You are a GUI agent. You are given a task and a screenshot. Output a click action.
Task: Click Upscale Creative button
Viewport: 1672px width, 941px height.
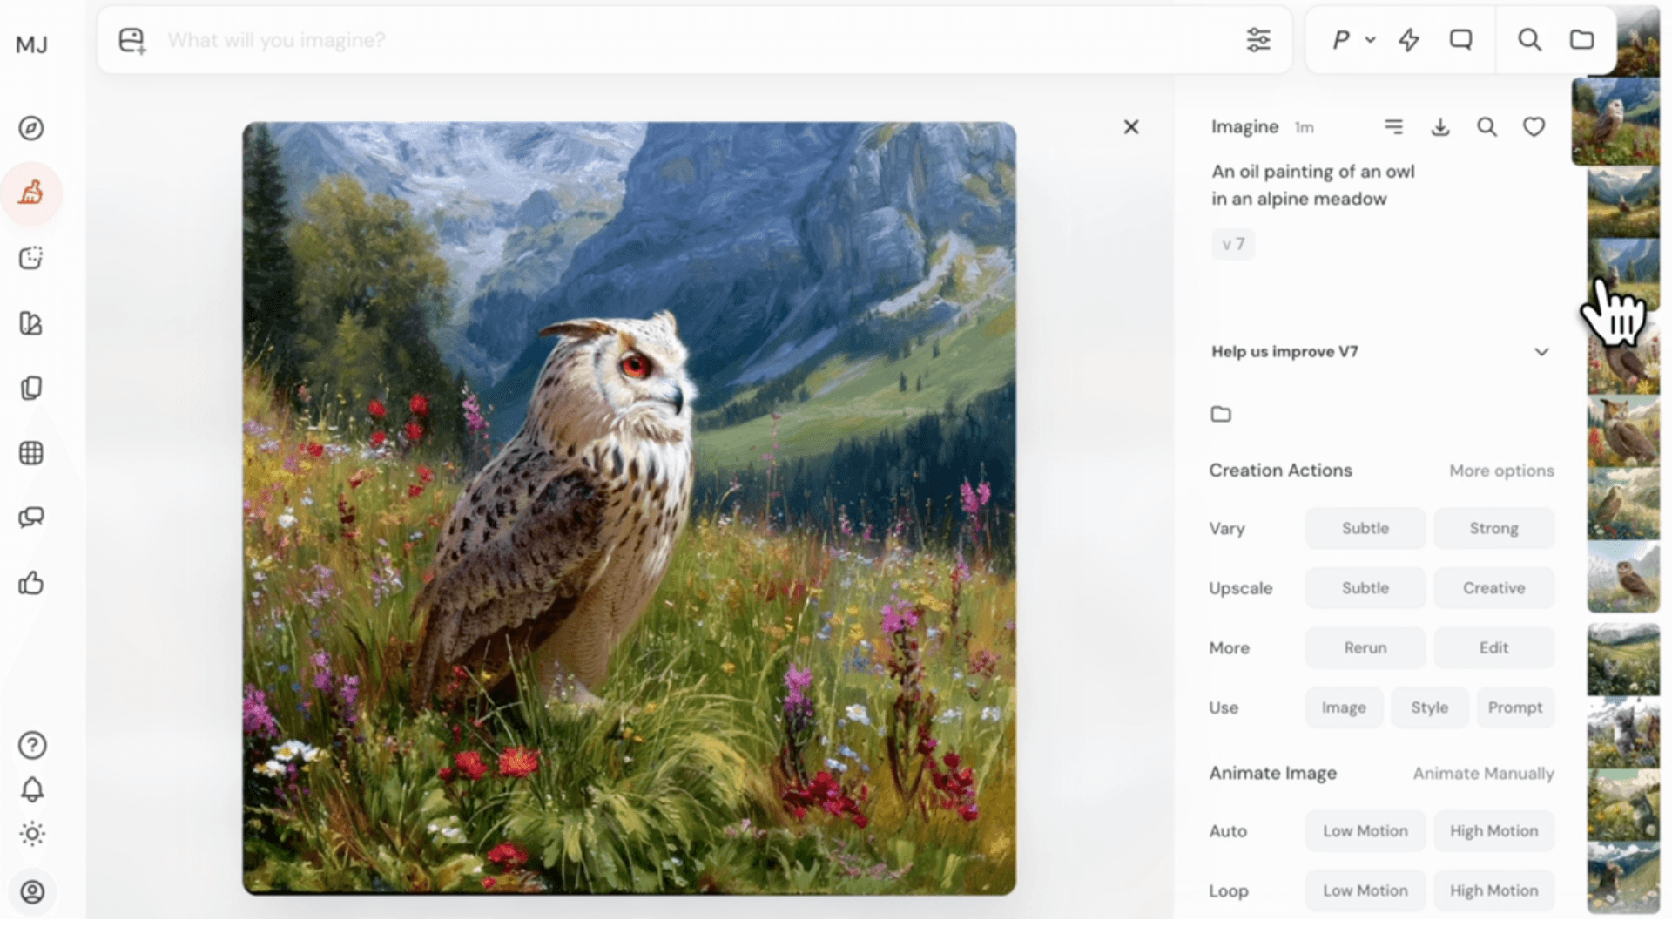coord(1493,588)
